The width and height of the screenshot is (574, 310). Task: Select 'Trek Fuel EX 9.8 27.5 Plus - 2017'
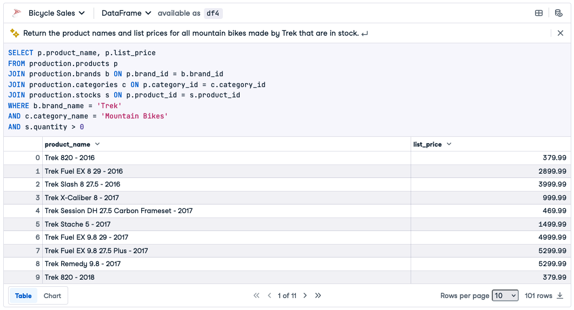pos(226,250)
